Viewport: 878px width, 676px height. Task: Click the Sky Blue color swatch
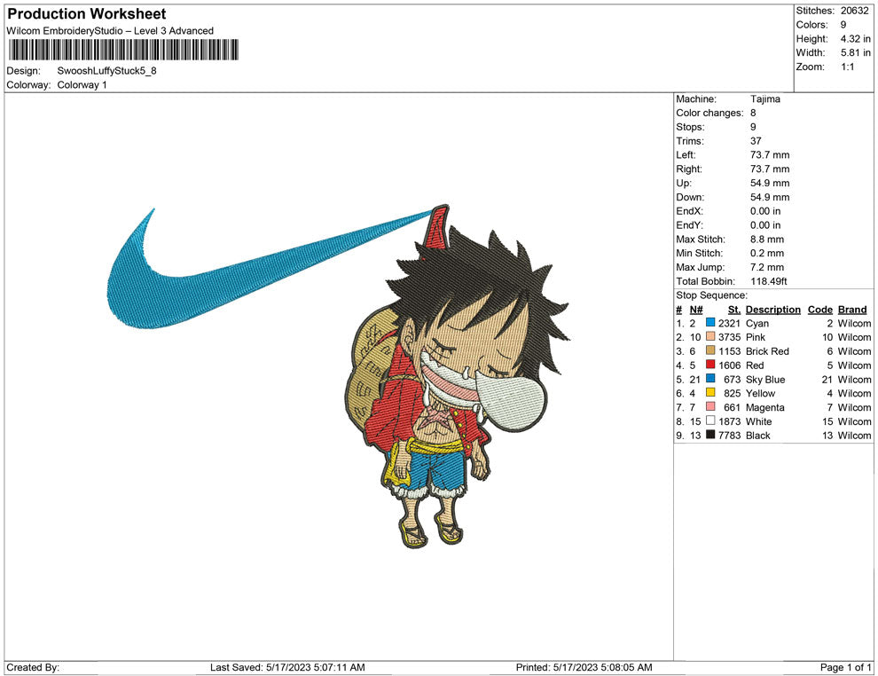(x=710, y=379)
